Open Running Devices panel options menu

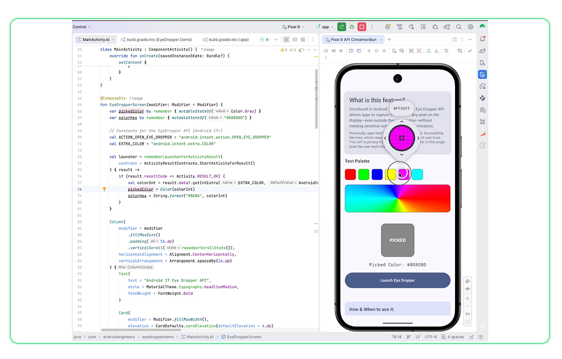coord(462,39)
